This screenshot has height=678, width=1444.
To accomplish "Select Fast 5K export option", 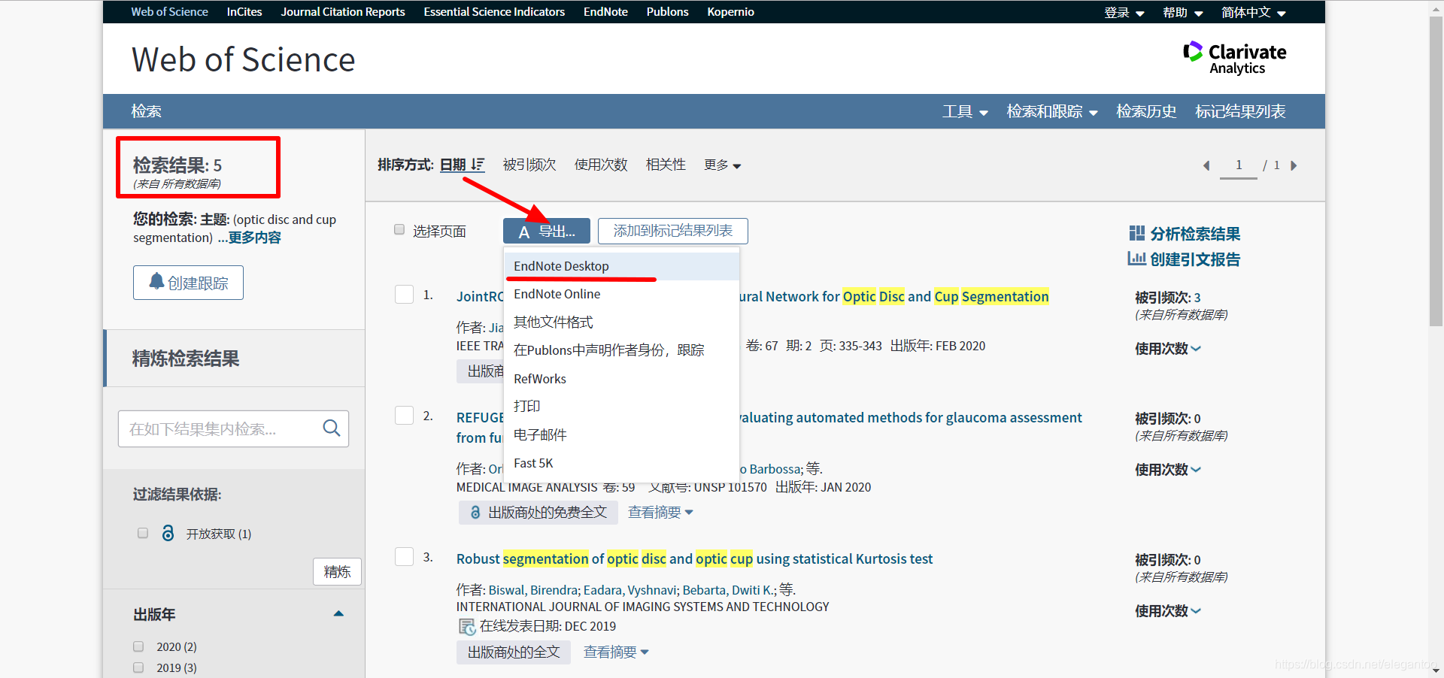I will (622, 463).
